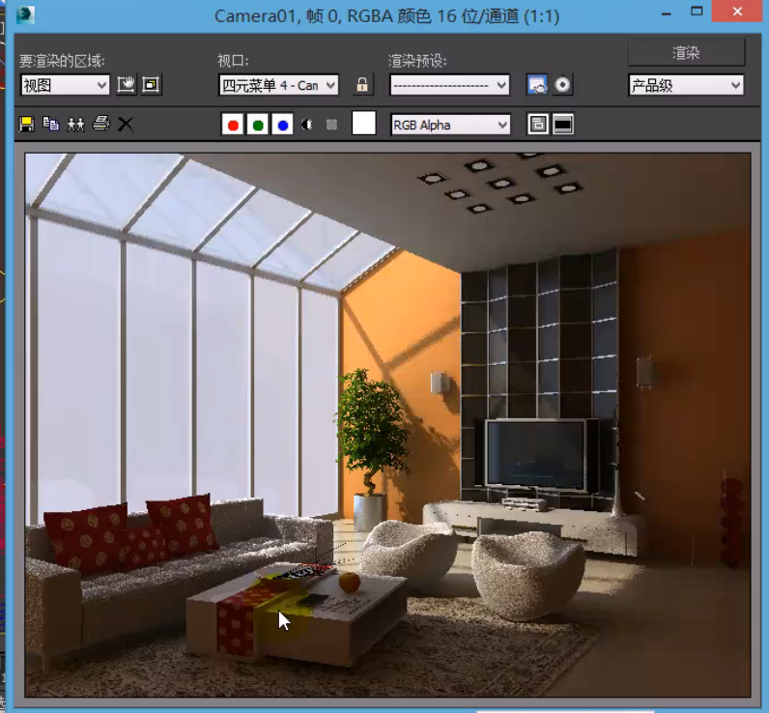Lock the viewport to render
The height and width of the screenshot is (713, 769).
(362, 85)
